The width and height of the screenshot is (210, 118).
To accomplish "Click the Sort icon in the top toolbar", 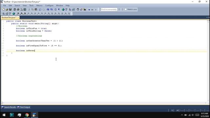I will [70, 10].
